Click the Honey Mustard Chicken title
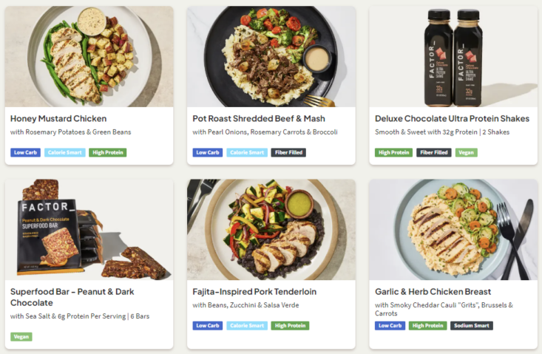The width and height of the screenshot is (542, 354). 58,118
